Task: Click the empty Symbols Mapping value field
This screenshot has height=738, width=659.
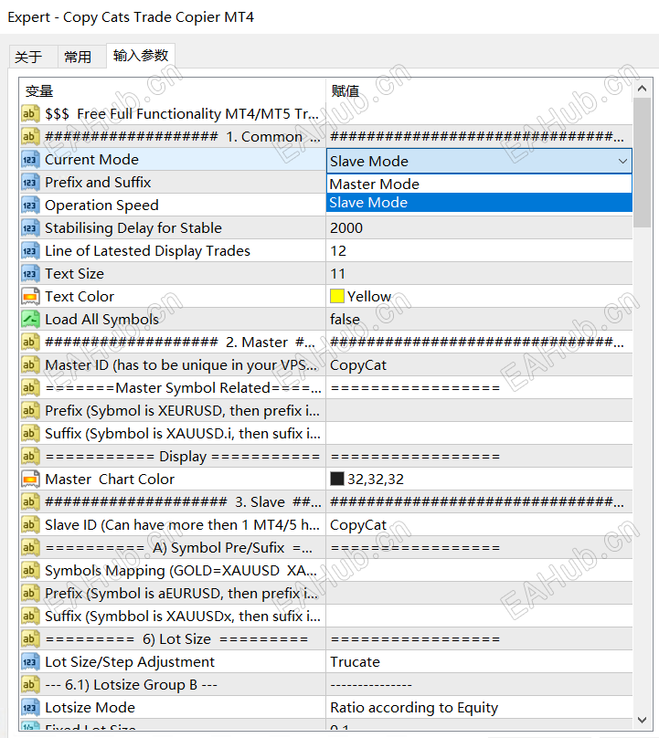Action: pyautogui.click(x=479, y=571)
